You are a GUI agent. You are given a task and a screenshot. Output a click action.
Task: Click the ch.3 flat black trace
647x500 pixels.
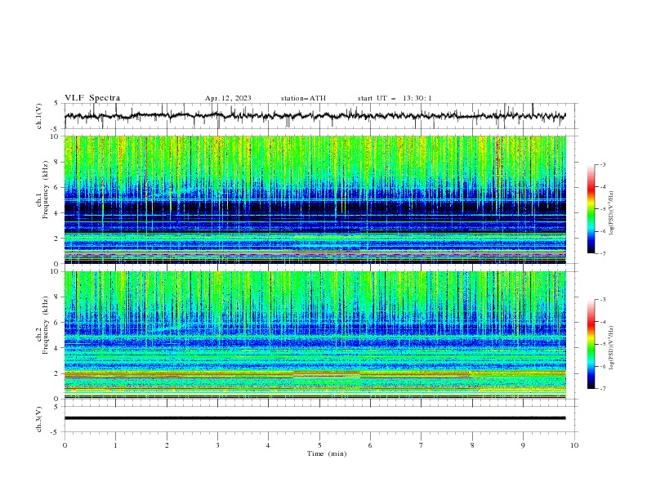[x=315, y=418]
